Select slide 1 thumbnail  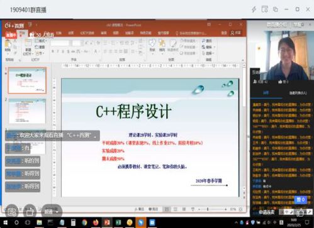tap(27, 80)
